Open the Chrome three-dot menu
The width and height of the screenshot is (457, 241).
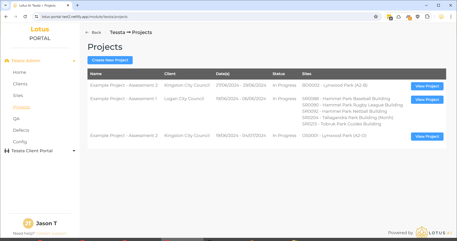coord(451,17)
